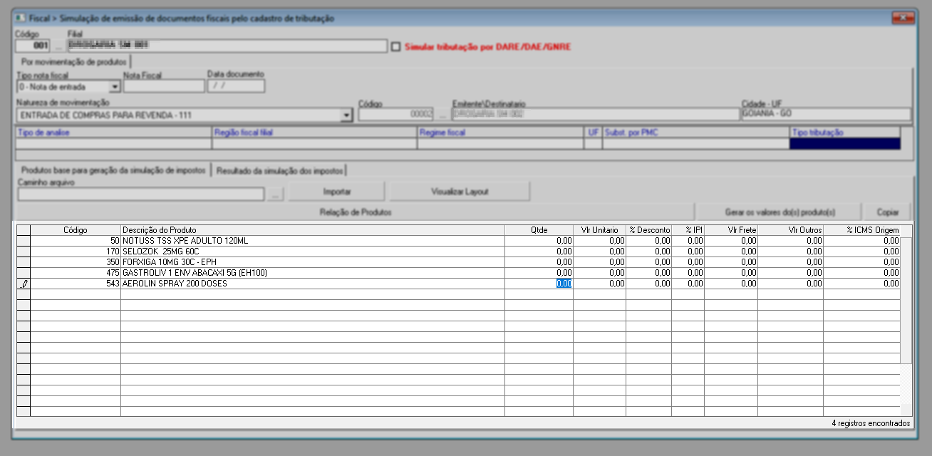Click the % IPI column header
Image resolution: width=932 pixels, height=456 pixels.
pos(688,230)
